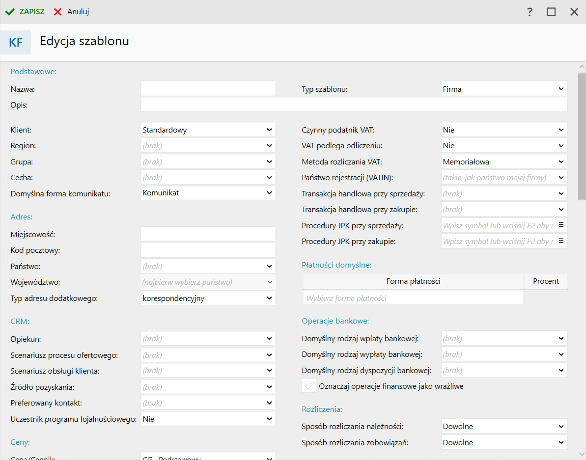Screen dimensions: 586x460
Task: Click the red Anuluj cross icon
Action: click(58, 12)
